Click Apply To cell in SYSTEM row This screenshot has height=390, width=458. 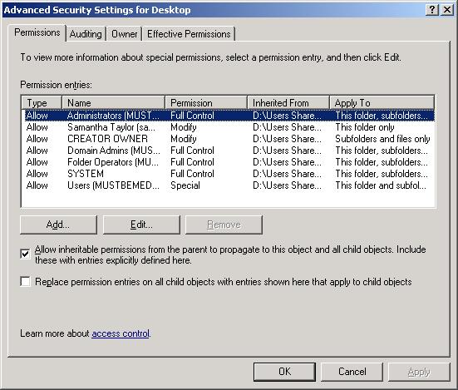click(x=382, y=174)
